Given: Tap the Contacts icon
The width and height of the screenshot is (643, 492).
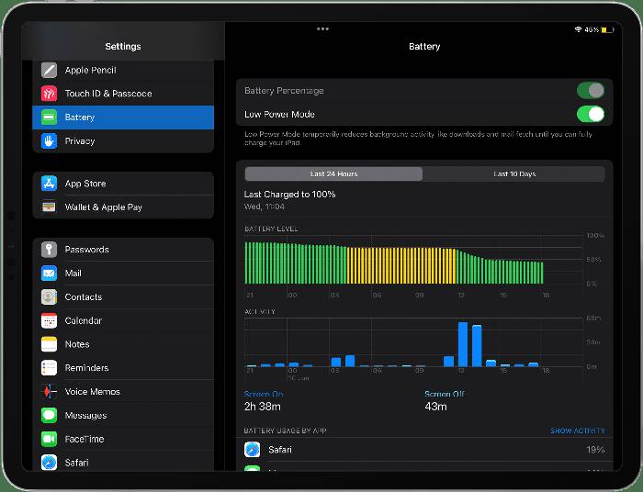Looking at the screenshot, I should [49, 296].
